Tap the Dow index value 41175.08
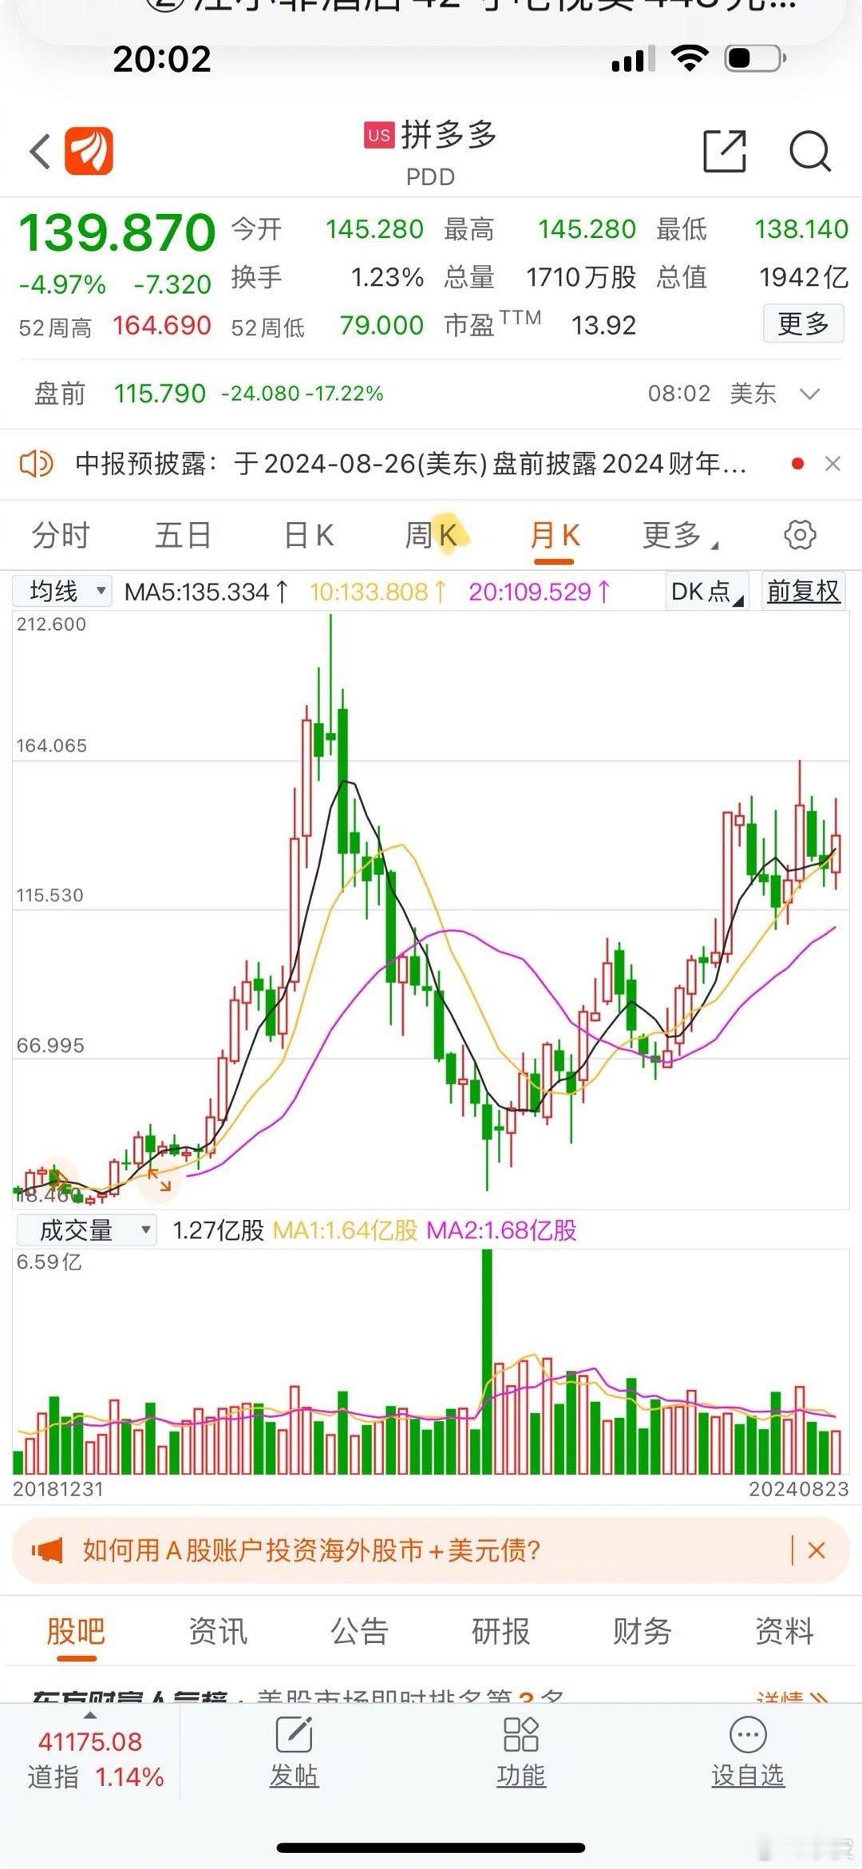862x1869 pixels. point(90,1742)
